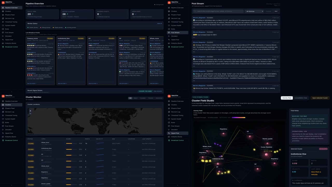Click Rules book icon in Pipeline Overview window sidebar
332x187 pixels.
click(x=3, y=29)
